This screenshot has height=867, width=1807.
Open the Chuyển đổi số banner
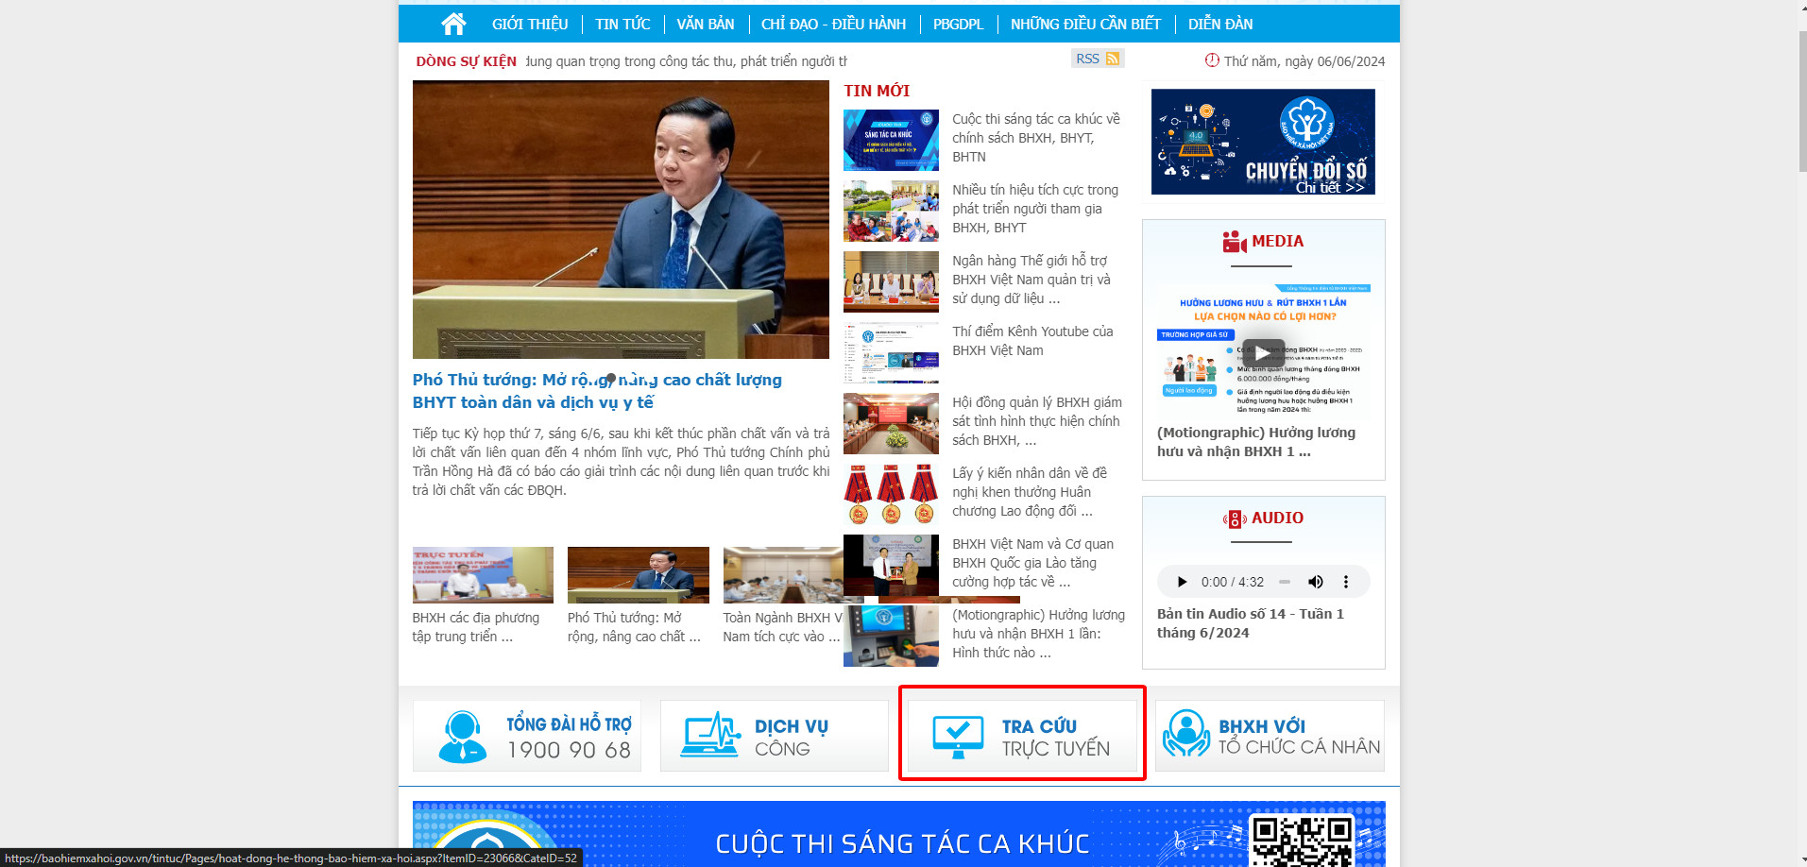point(1263,142)
